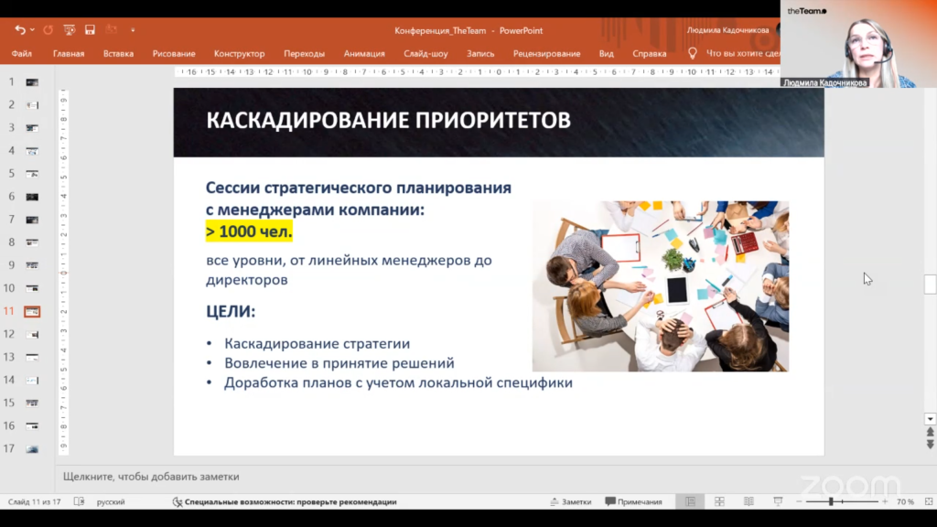Select slide 7 thumbnail

click(x=32, y=220)
